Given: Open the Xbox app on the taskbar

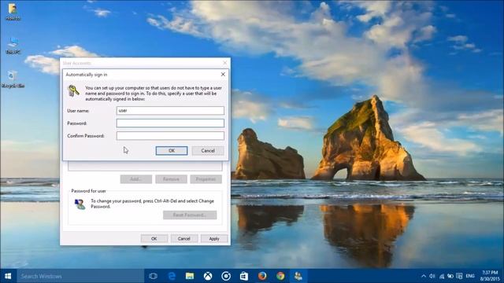Looking at the screenshot, I should pyautogui.click(x=208, y=276).
